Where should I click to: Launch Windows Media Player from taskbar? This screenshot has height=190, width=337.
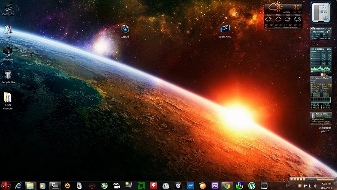[x=43, y=186]
